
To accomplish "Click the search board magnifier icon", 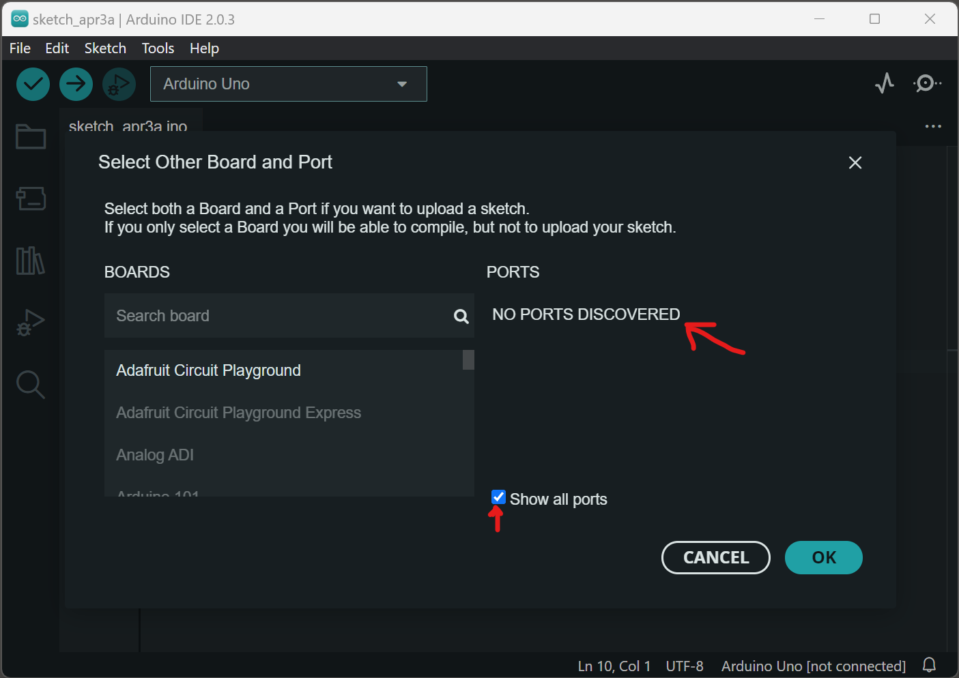I will [x=461, y=316].
